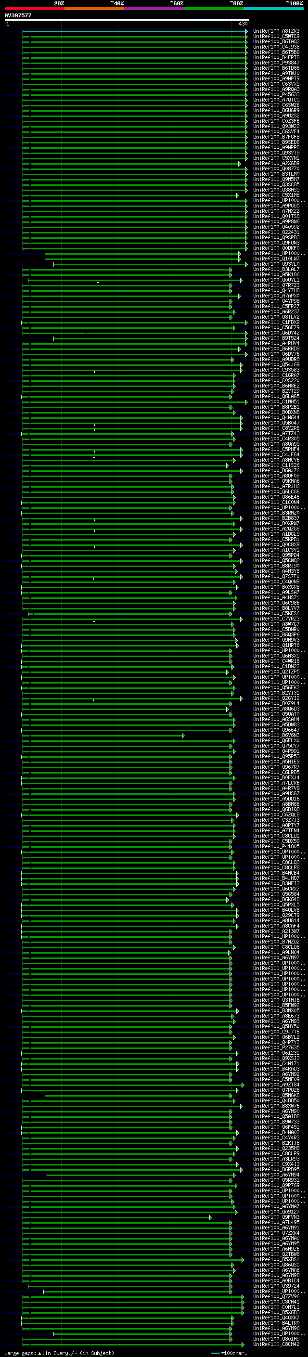Select hit label UniRef100_Q93VT9
Image resolution: width=308 pixels, height=1357 pixels.
click(276, 153)
